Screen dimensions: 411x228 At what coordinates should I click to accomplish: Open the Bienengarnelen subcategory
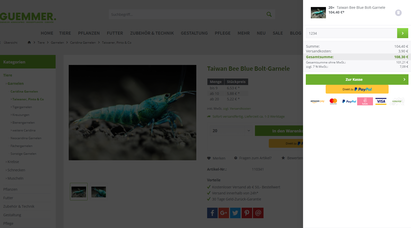24,123
